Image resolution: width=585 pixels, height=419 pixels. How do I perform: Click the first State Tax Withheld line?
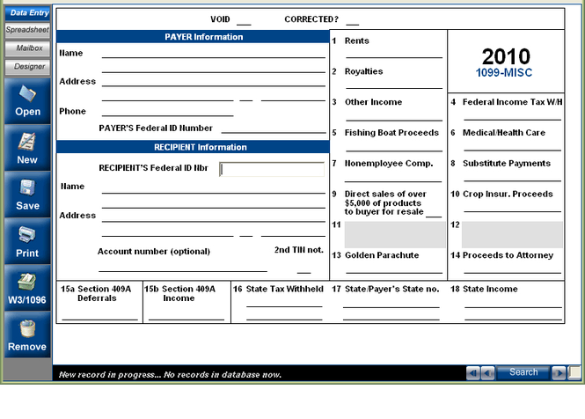[284, 303]
